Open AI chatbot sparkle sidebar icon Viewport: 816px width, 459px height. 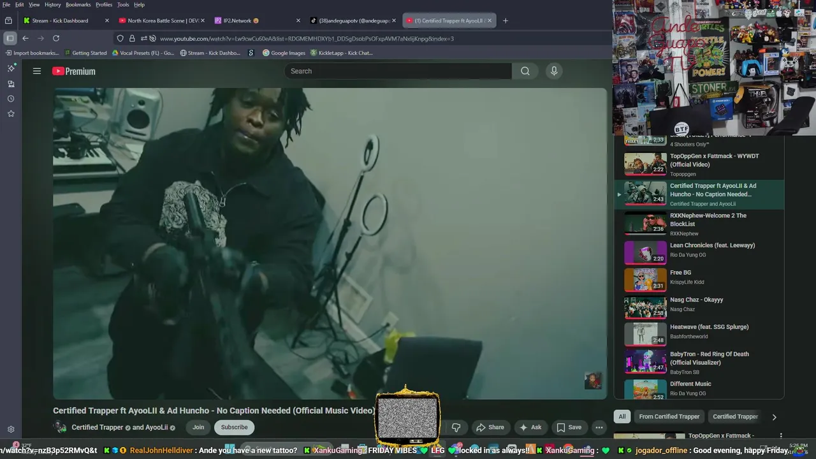[x=11, y=68]
